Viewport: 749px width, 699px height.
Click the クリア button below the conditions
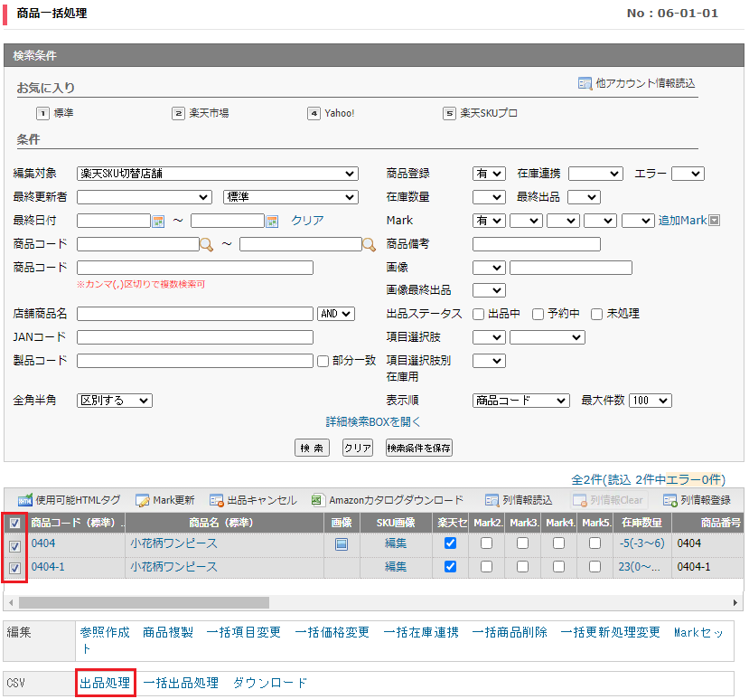[358, 448]
